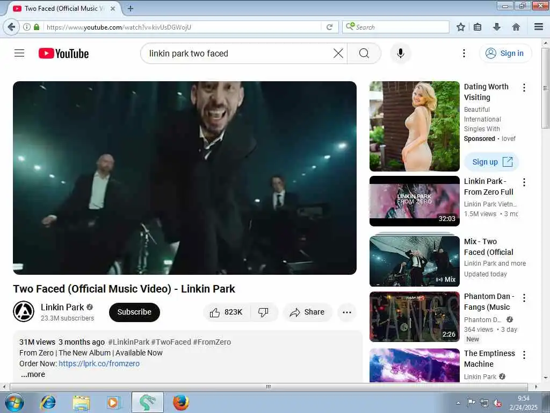This screenshot has width=550, height=413.
Task: Open the Windows Start button
Action: pos(15,402)
